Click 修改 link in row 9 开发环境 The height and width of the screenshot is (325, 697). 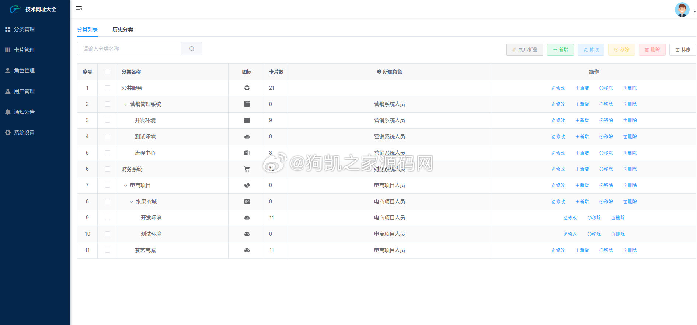[x=570, y=218]
